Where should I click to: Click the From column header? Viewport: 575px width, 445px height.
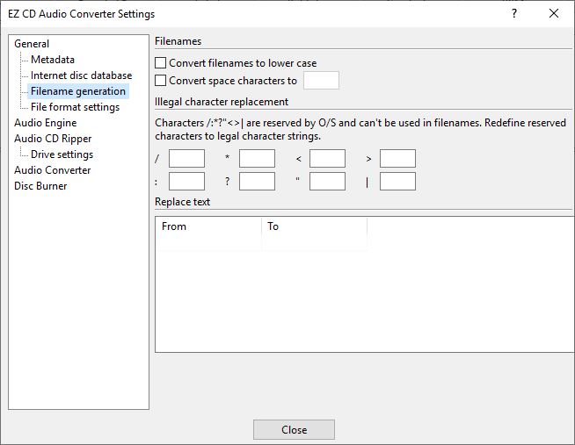pos(208,226)
